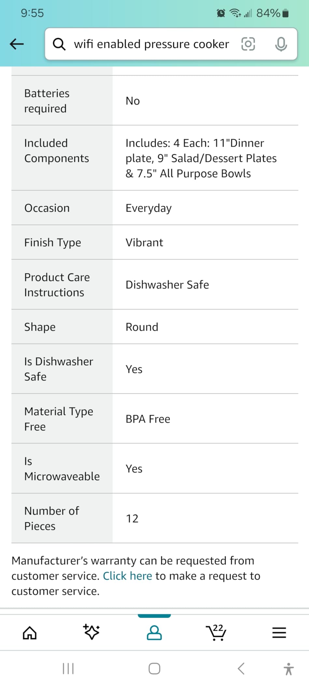This screenshot has width=309, height=686.
Task: Select the Included Components description text
Action: (201, 158)
